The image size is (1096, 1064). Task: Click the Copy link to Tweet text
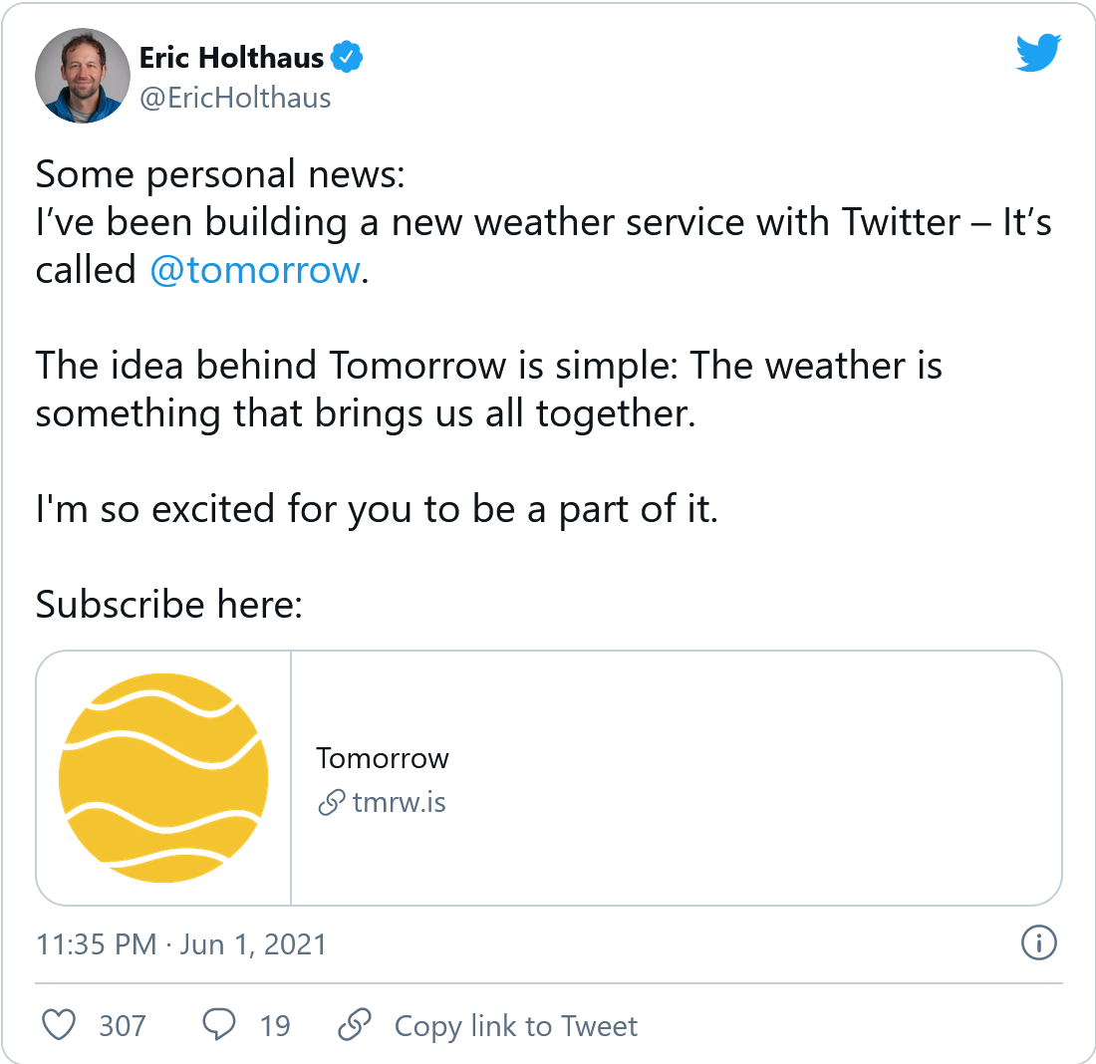516,1025
